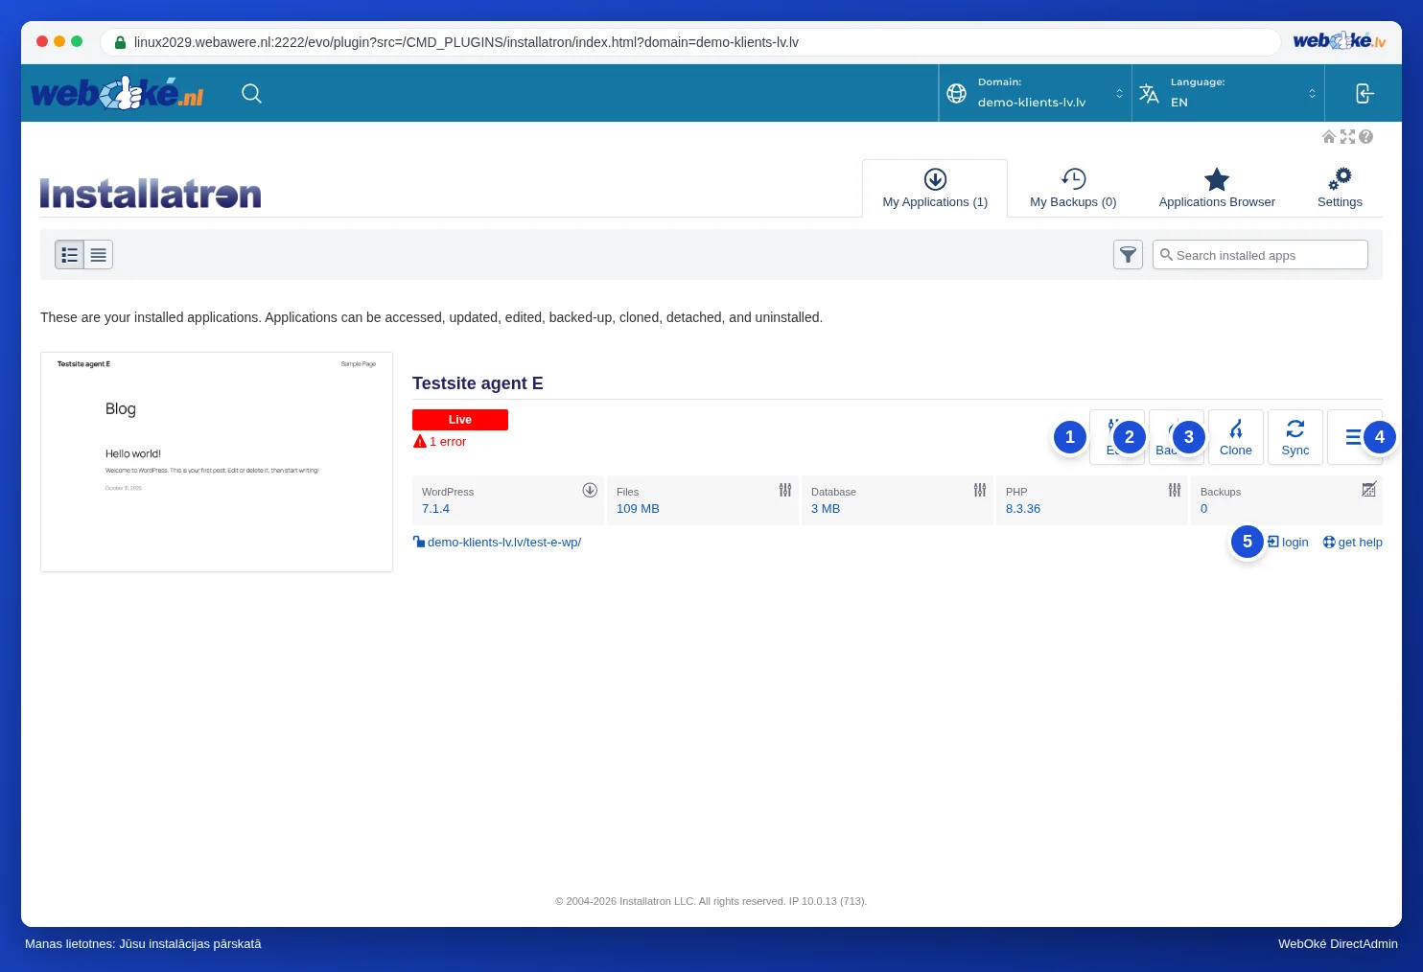The image size is (1423, 972).
Task: Open the Domain selector dropdown
Action: tap(1036, 93)
